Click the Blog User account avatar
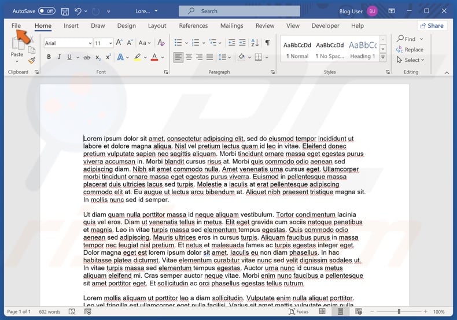Image resolution: width=457 pixels, height=320 pixels. [372, 11]
